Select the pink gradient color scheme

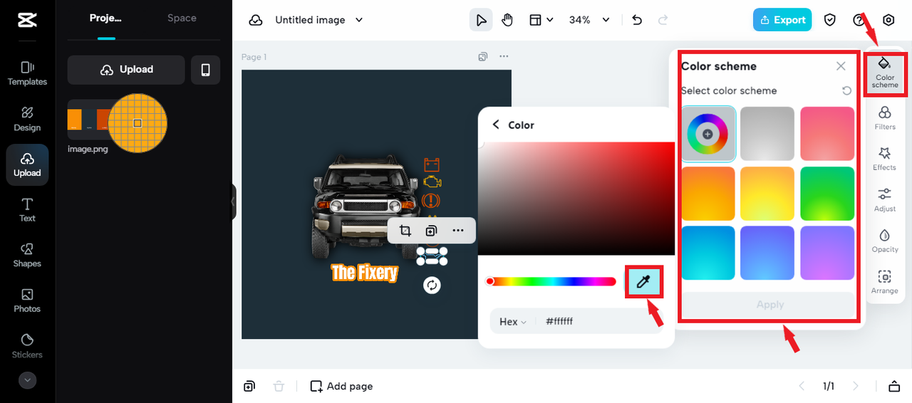[827, 134]
